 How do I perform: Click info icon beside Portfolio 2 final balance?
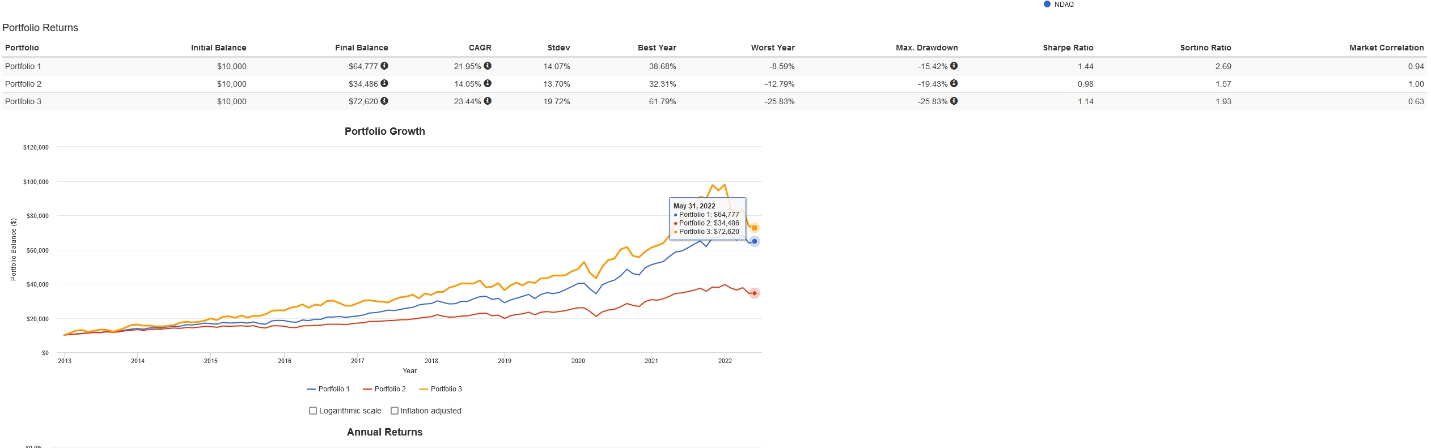pyautogui.click(x=384, y=83)
